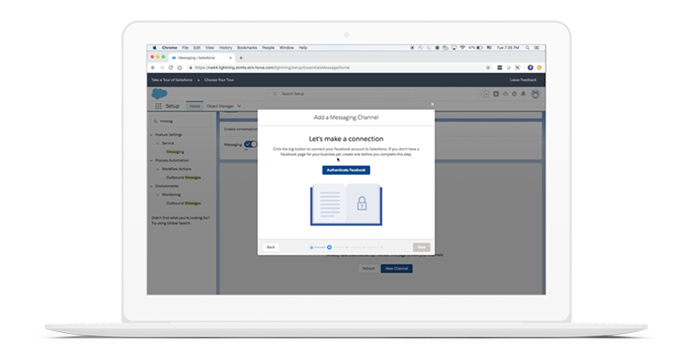
Task: Click the orange Chrome extension icon at toolbar end
Action: 539,68
